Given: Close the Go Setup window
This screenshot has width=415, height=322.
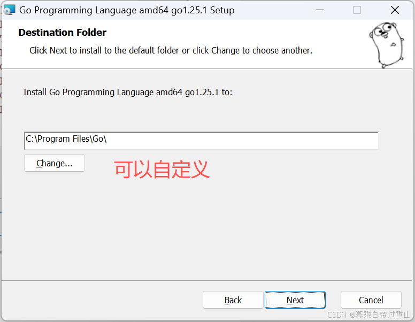Looking at the screenshot, I should pyautogui.click(x=395, y=10).
